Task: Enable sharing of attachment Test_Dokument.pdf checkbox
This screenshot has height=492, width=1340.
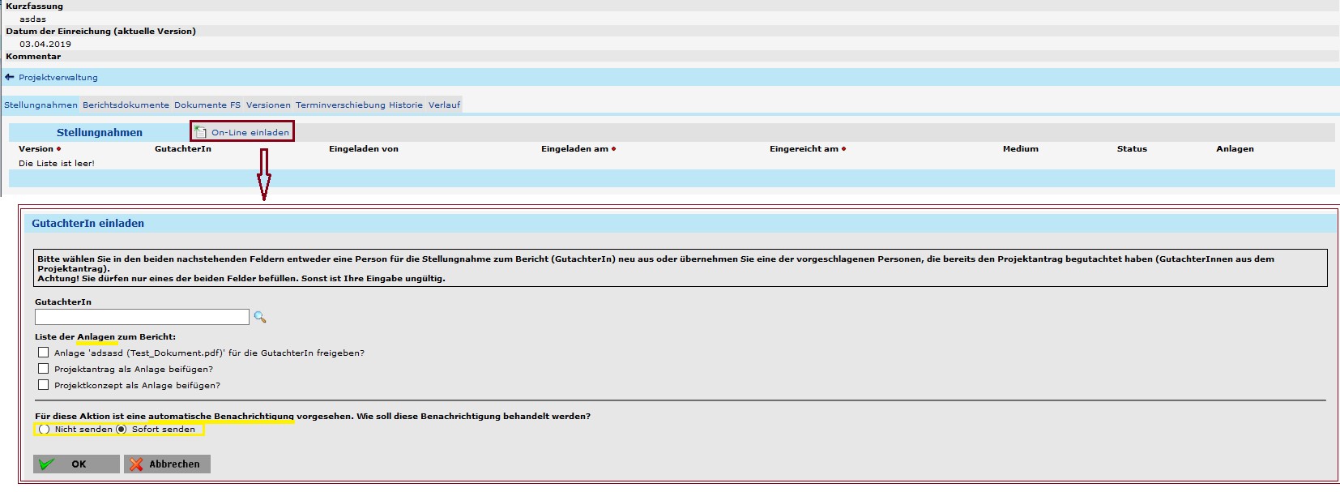Action: pos(44,353)
